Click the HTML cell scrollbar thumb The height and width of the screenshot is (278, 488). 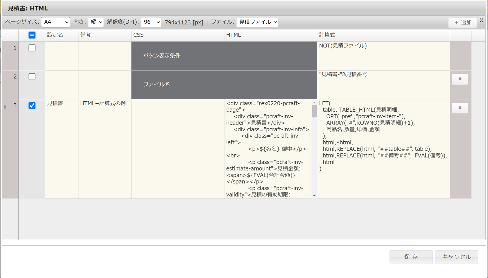tap(315, 111)
